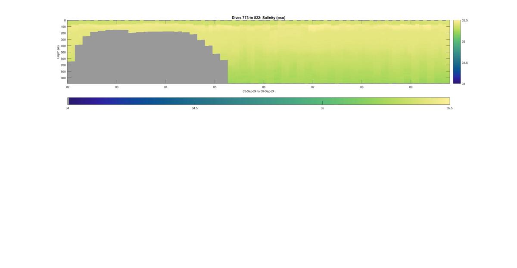
Task: Click the depth tick label "200"
Action: [x=63, y=33]
